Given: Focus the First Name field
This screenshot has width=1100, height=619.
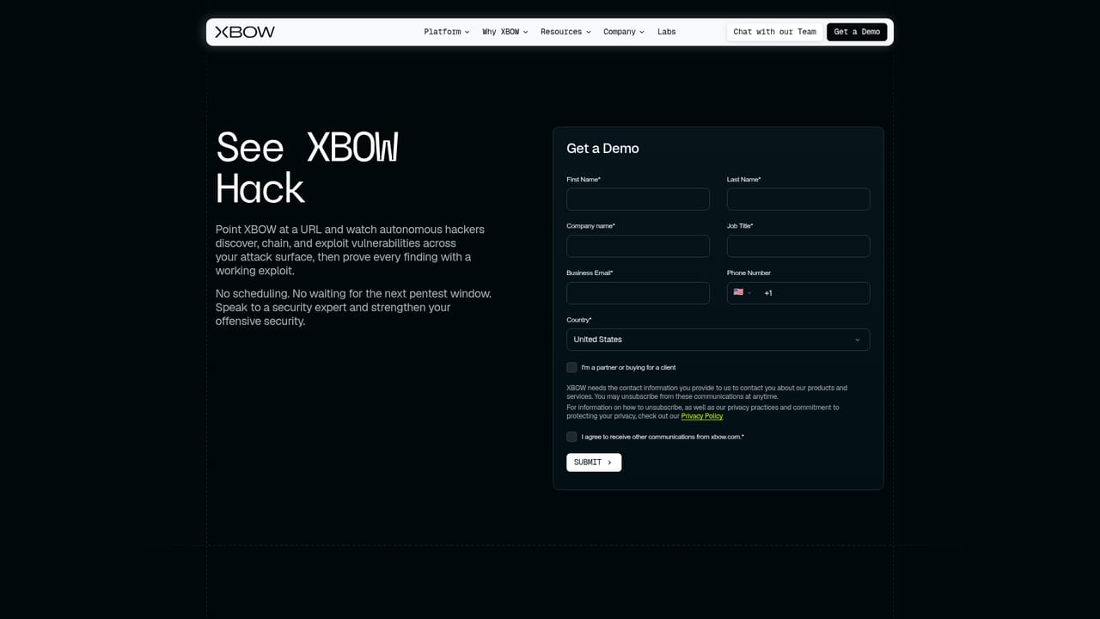Looking at the screenshot, I should pos(638,199).
